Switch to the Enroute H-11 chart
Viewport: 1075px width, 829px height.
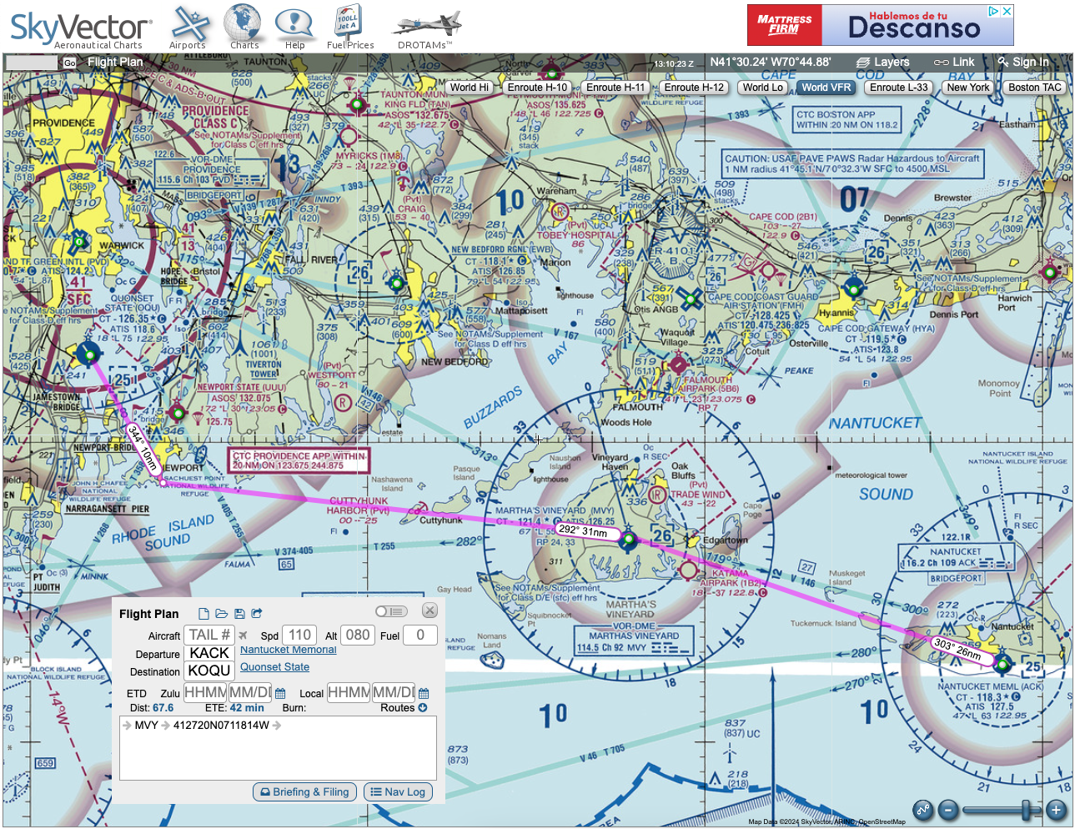[x=615, y=88]
